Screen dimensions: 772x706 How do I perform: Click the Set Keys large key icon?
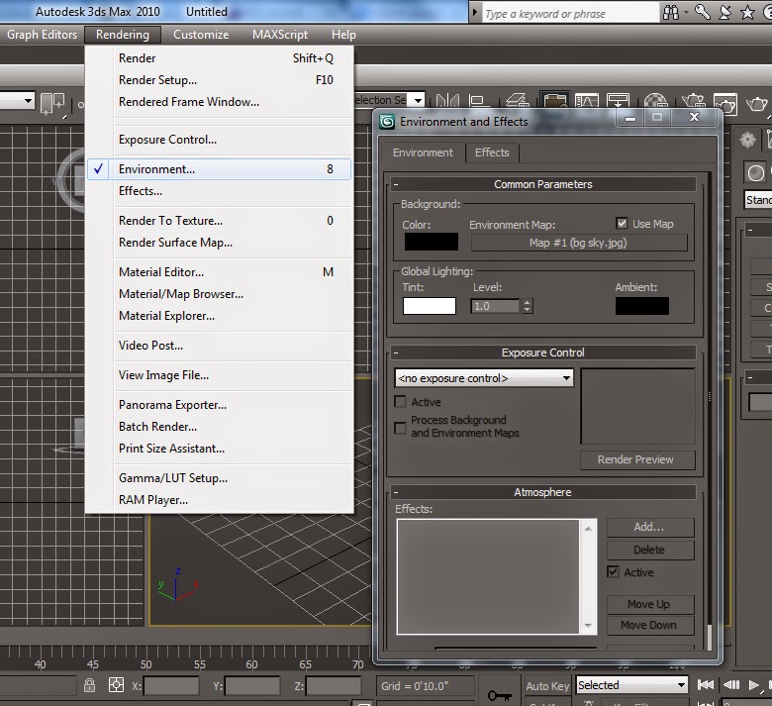point(500,695)
